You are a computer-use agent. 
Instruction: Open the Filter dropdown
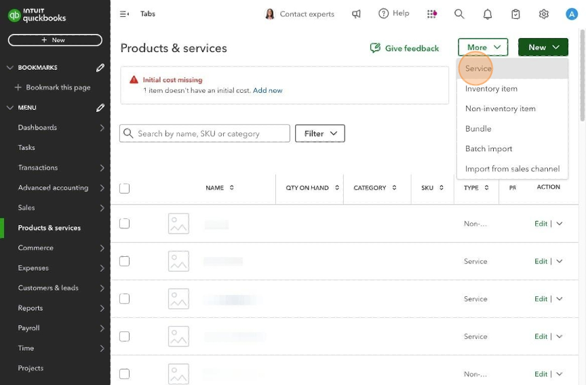(320, 134)
